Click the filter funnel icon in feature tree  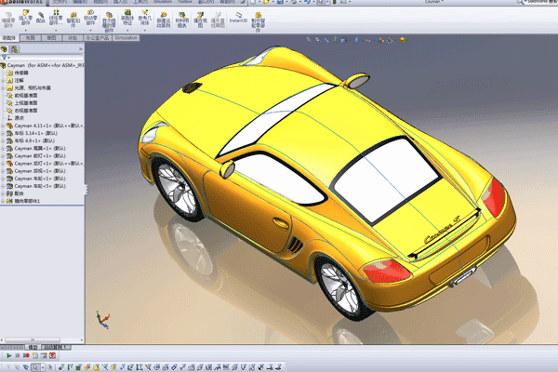[6, 58]
